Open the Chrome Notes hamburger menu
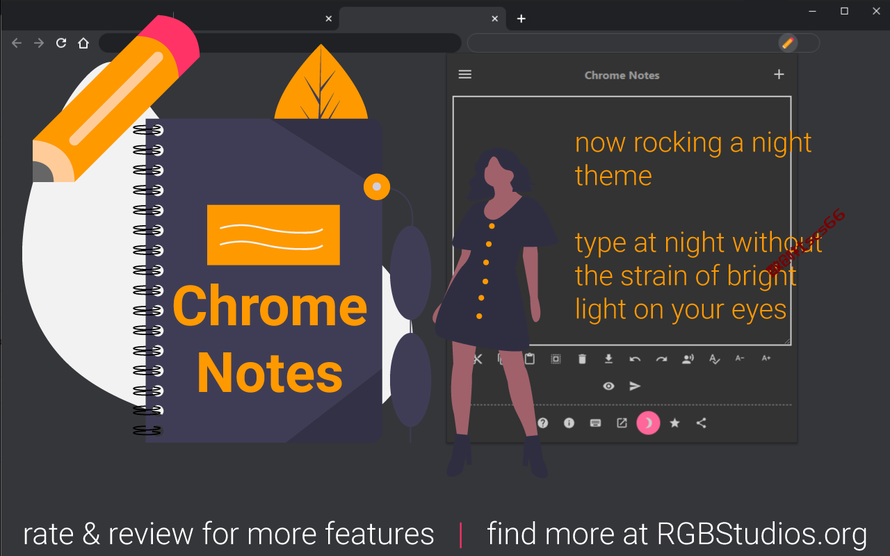This screenshot has width=890, height=556. click(465, 74)
